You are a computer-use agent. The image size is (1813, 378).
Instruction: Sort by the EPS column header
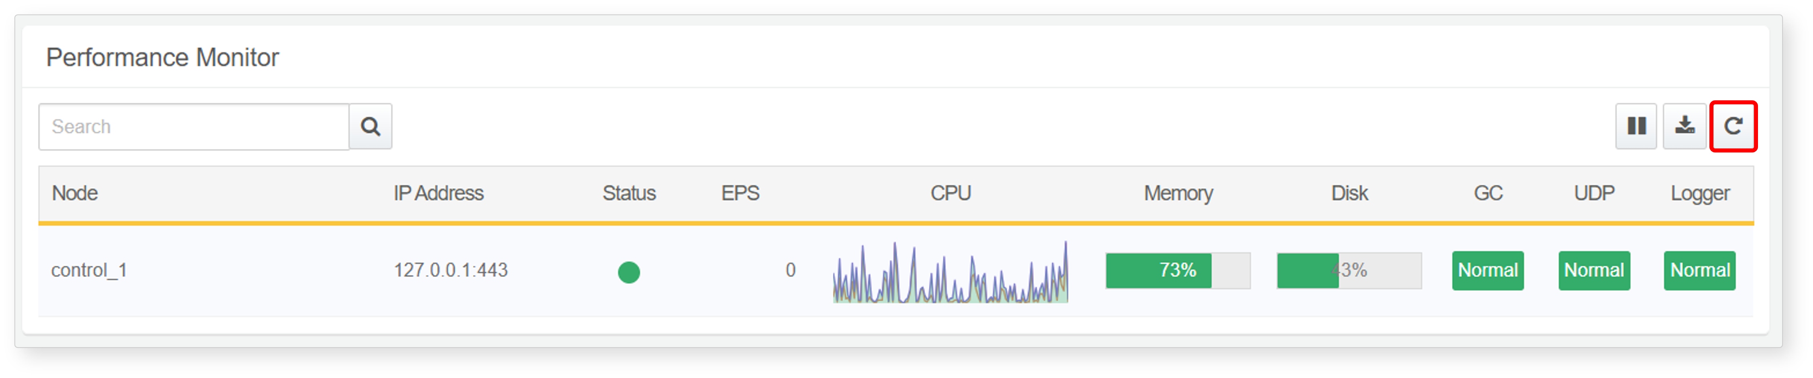[x=740, y=193]
